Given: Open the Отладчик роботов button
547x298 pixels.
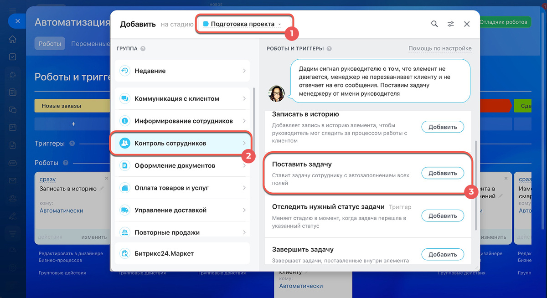Looking at the screenshot, I should pyautogui.click(x=504, y=21).
